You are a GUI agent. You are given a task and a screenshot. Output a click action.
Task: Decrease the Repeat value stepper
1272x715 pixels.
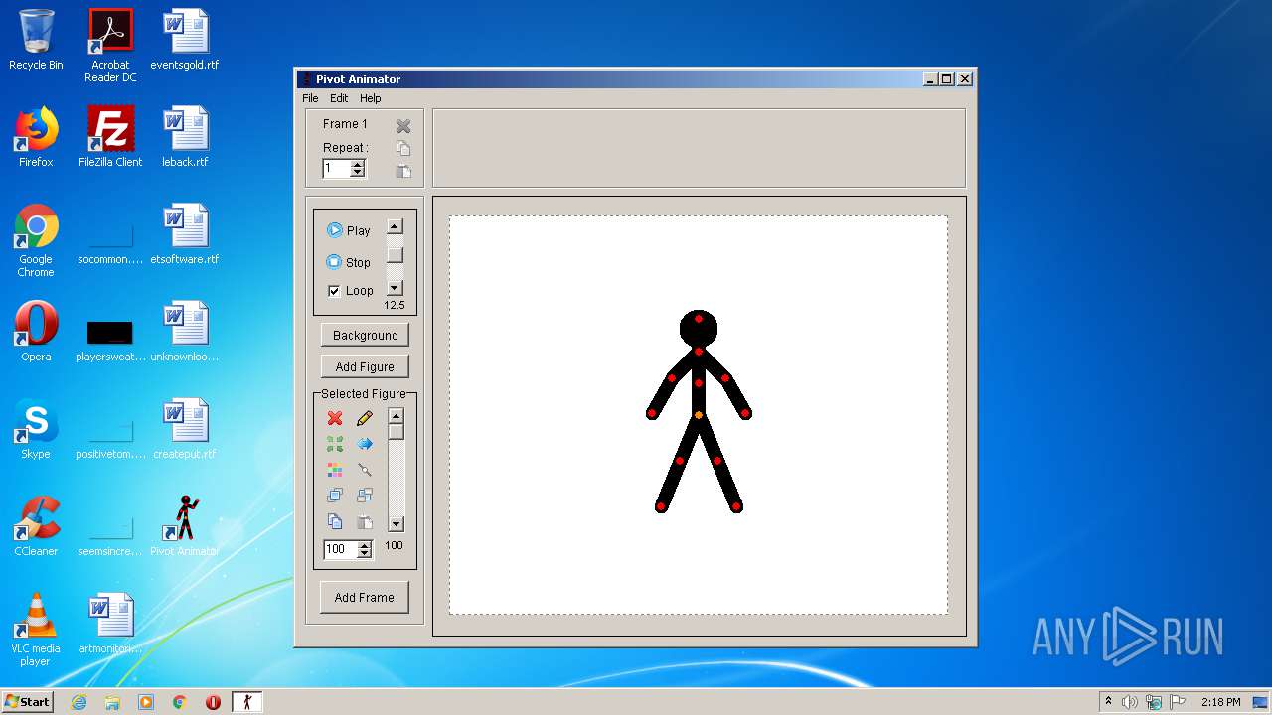tap(358, 173)
